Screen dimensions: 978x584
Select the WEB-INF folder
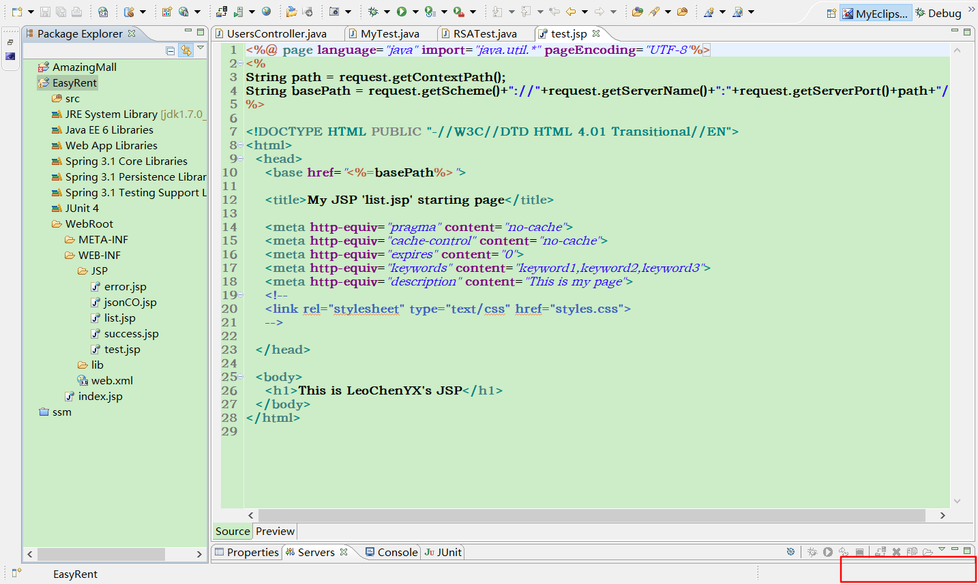point(93,255)
